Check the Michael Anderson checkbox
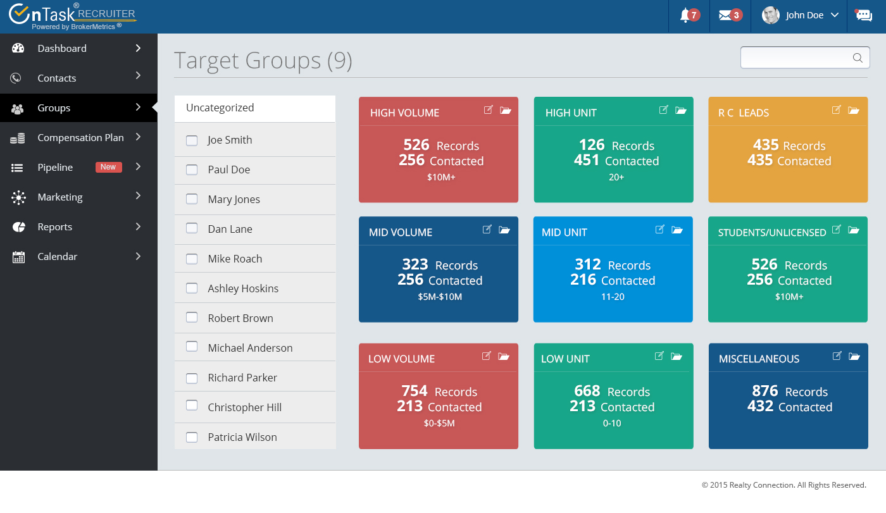Screen dimensions: 886x513 [x=192, y=346]
